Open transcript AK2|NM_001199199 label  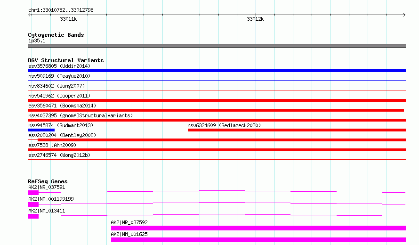[x=51, y=199]
